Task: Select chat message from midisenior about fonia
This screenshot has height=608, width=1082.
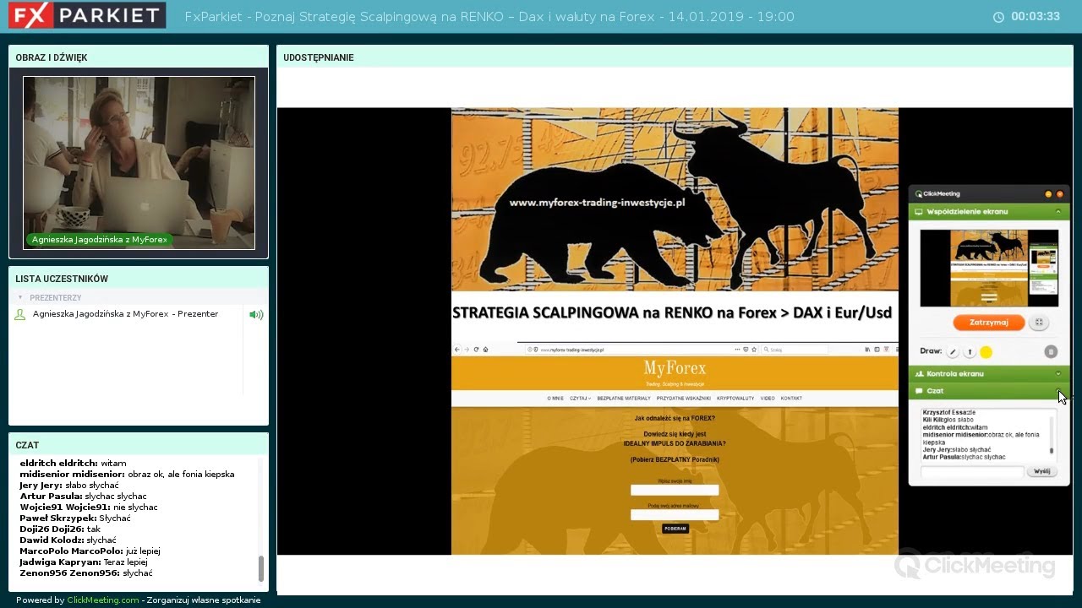Action: 127,474
